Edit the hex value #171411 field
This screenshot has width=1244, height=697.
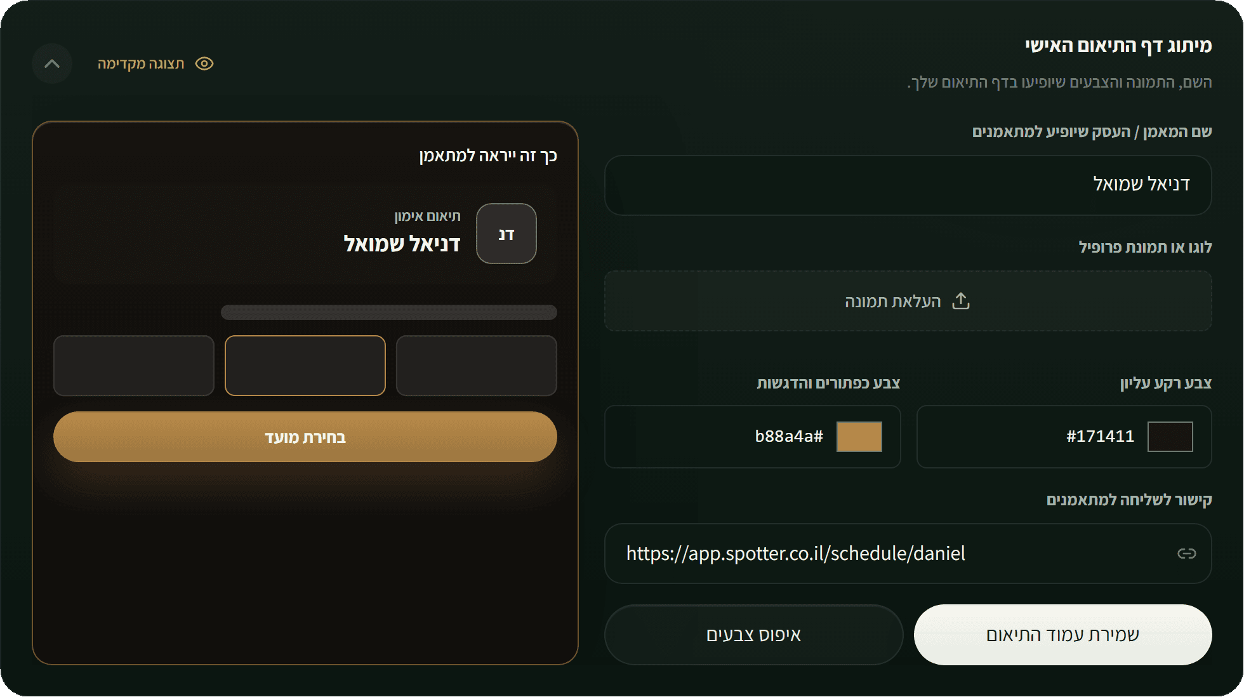point(1100,437)
